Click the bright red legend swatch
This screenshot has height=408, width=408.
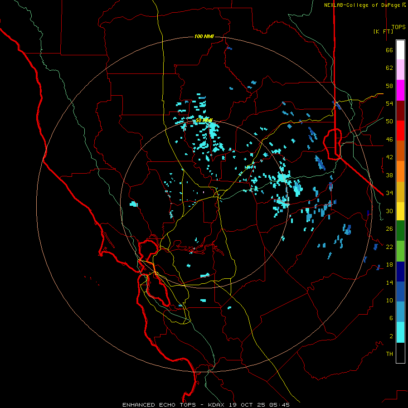pos(400,131)
